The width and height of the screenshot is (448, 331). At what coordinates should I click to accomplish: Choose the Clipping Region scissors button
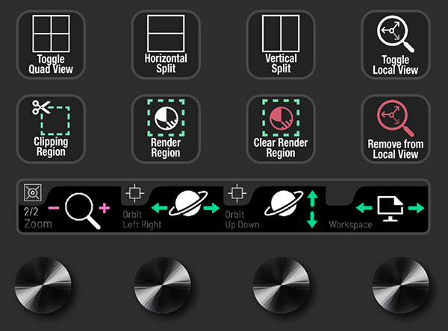[51, 129]
